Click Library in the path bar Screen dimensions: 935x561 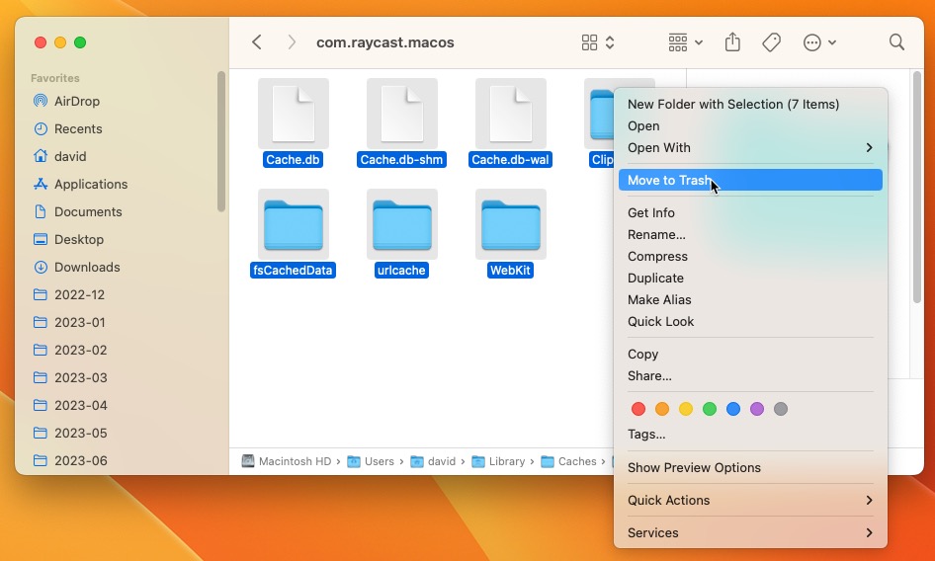tap(506, 461)
